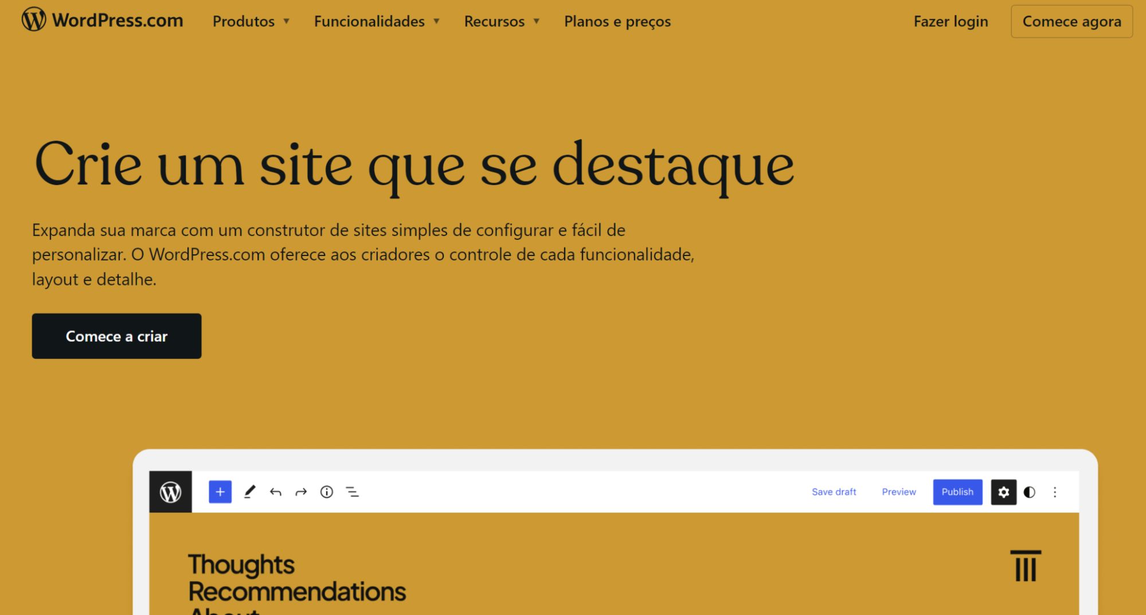Click the blue Publish button
1146x615 pixels.
click(957, 492)
